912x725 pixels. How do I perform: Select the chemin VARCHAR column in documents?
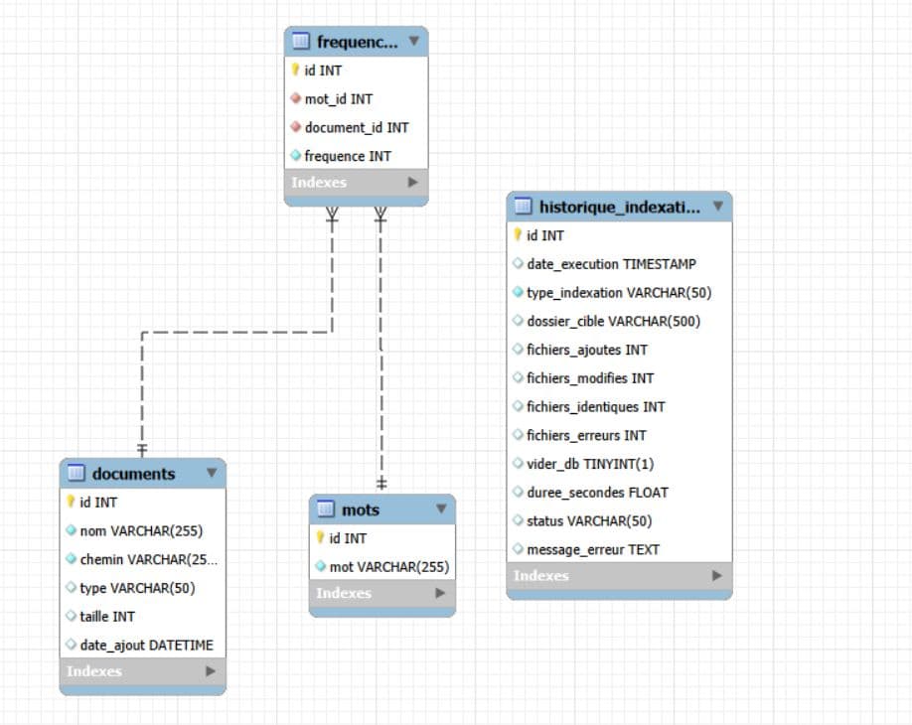(x=142, y=559)
